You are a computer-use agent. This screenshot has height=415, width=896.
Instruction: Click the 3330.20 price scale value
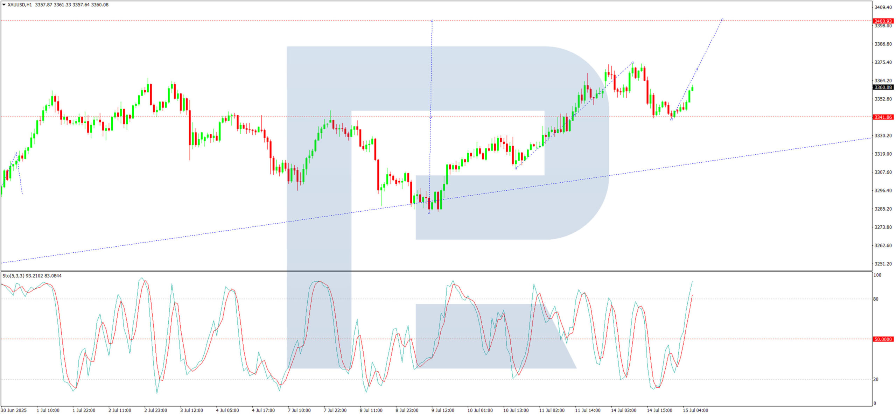point(883,136)
